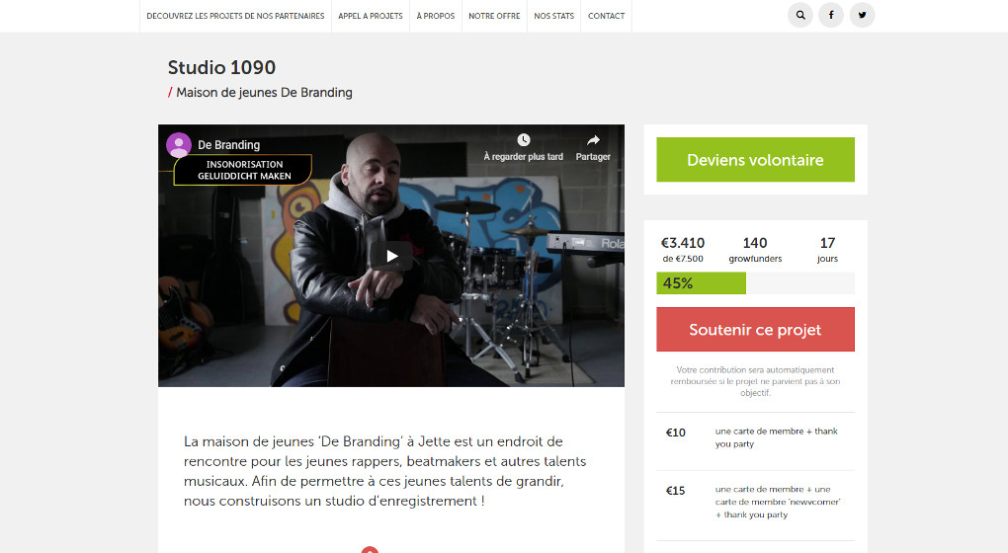Click the Deviens volontaire button
This screenshot has height=553, width=1008.
point(755,159)
